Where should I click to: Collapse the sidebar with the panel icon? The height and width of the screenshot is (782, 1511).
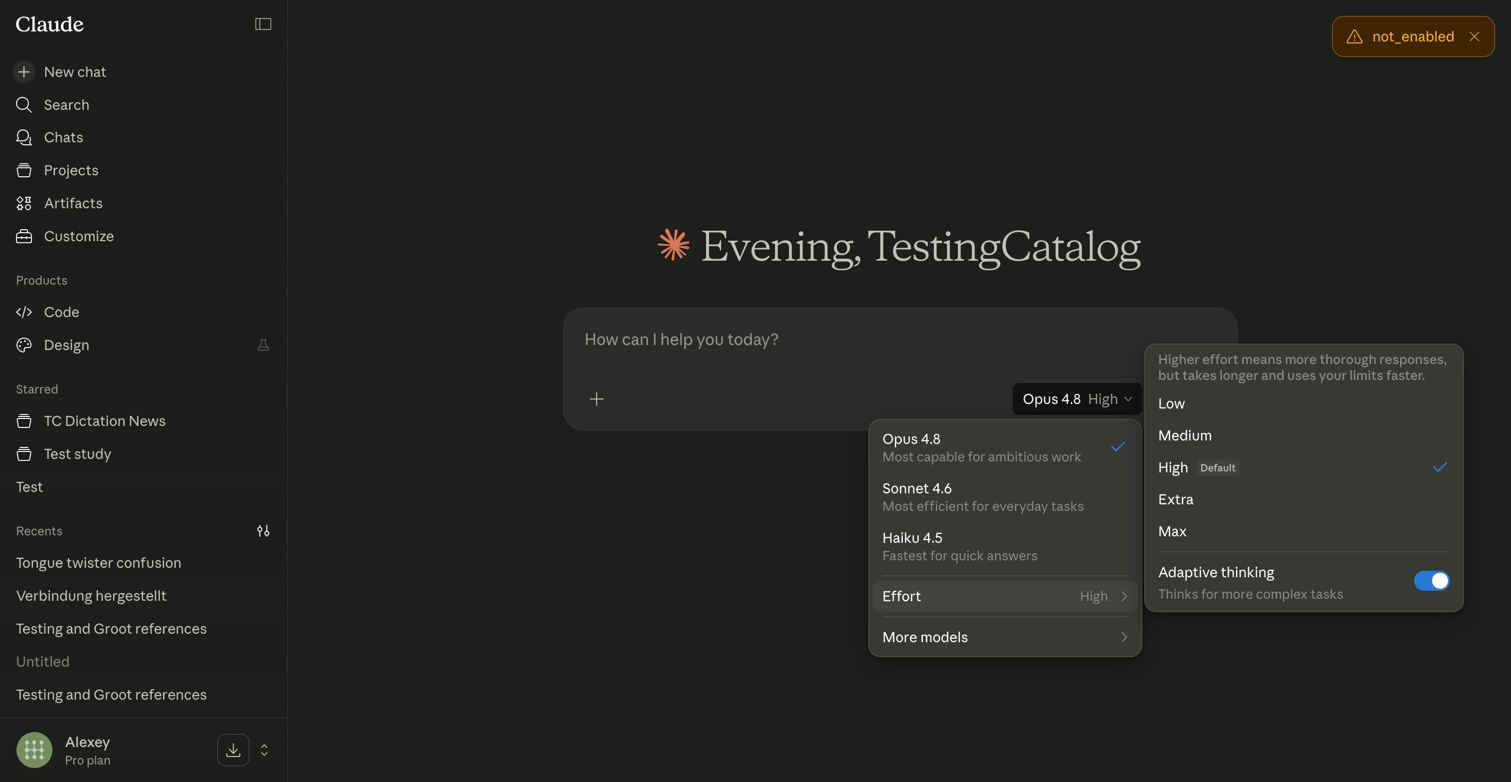(263, 24)
